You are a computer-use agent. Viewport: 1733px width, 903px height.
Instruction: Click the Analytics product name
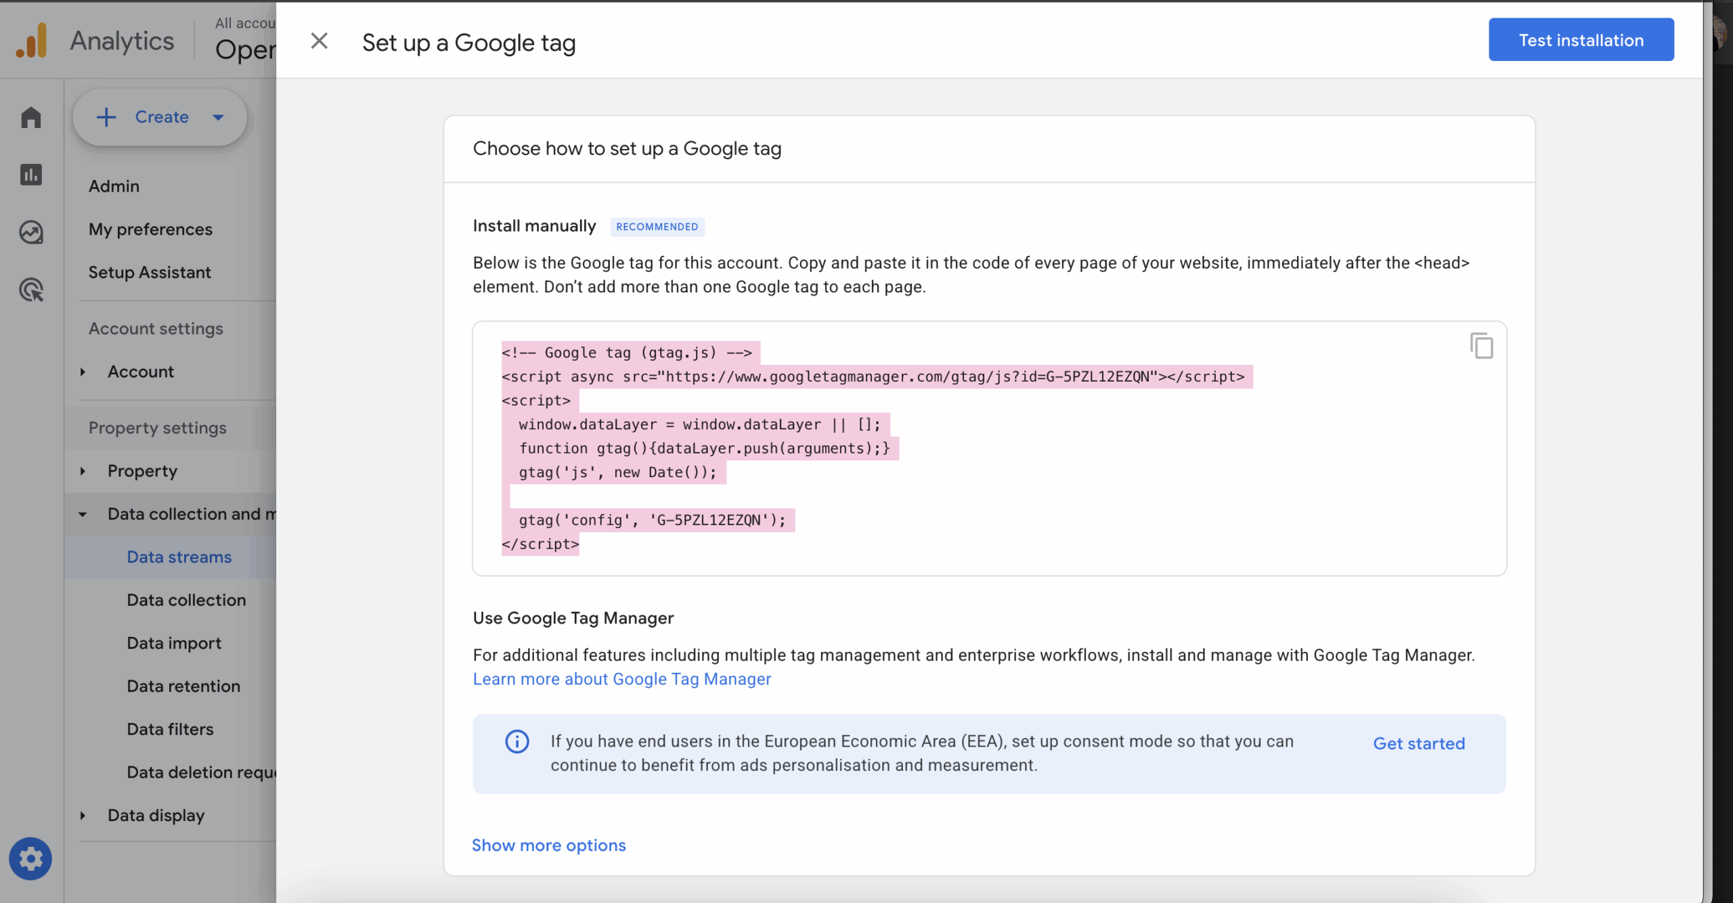[x=122, y=41]
